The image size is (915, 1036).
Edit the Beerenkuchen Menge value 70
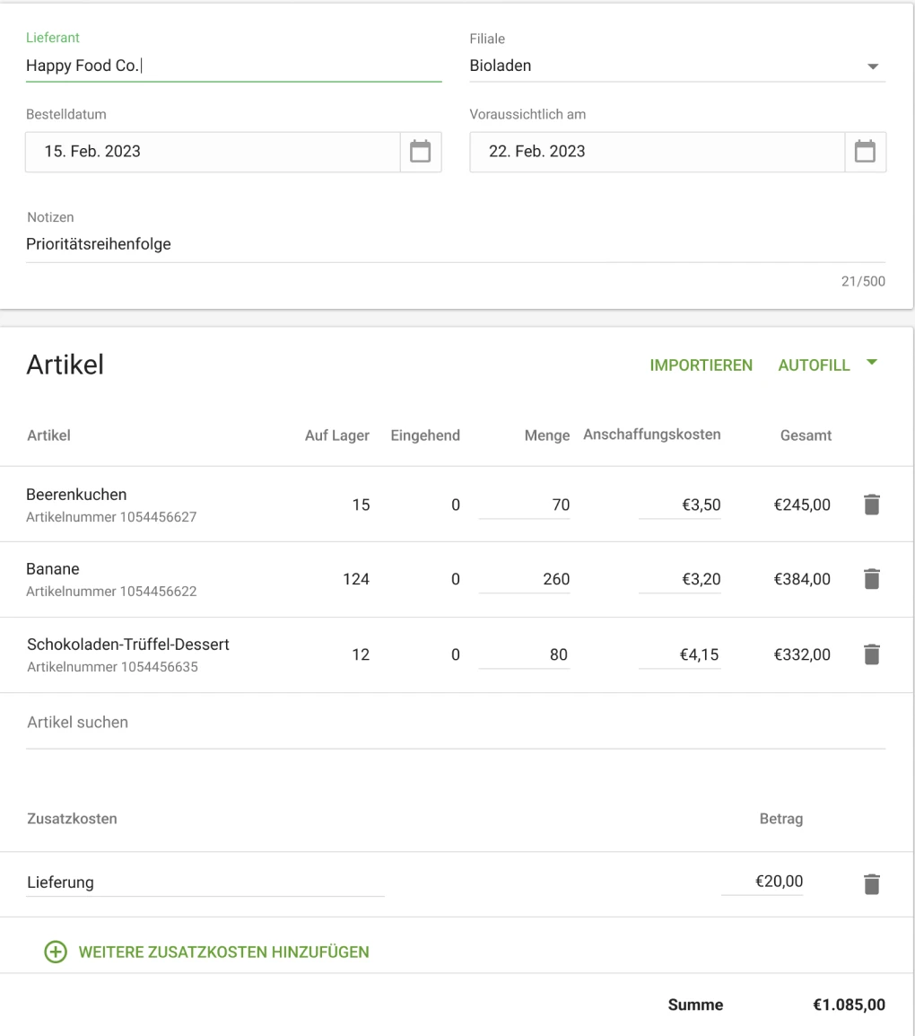[x=525, y=505]
